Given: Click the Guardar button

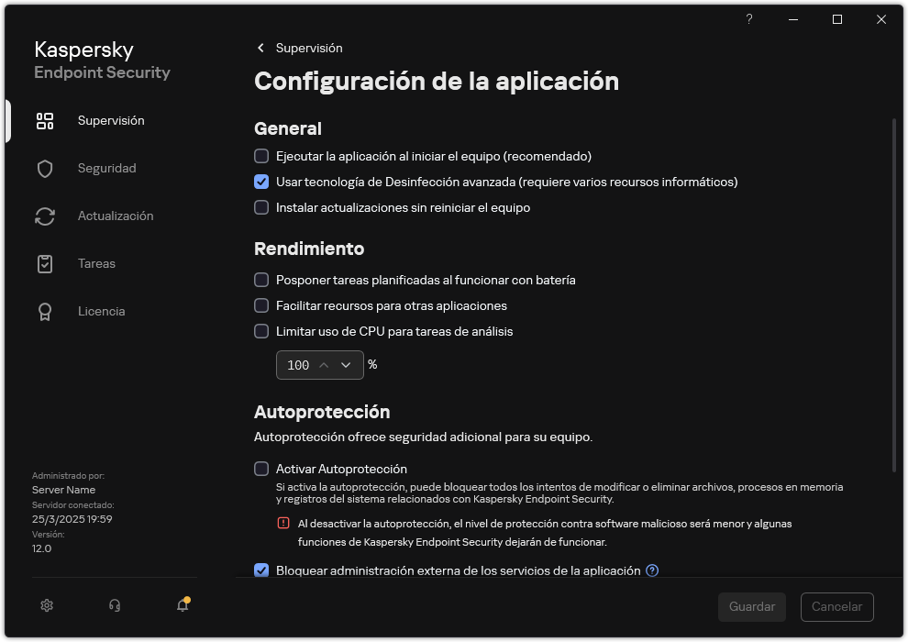Looking at the screenshot, I should pos(751,606).
